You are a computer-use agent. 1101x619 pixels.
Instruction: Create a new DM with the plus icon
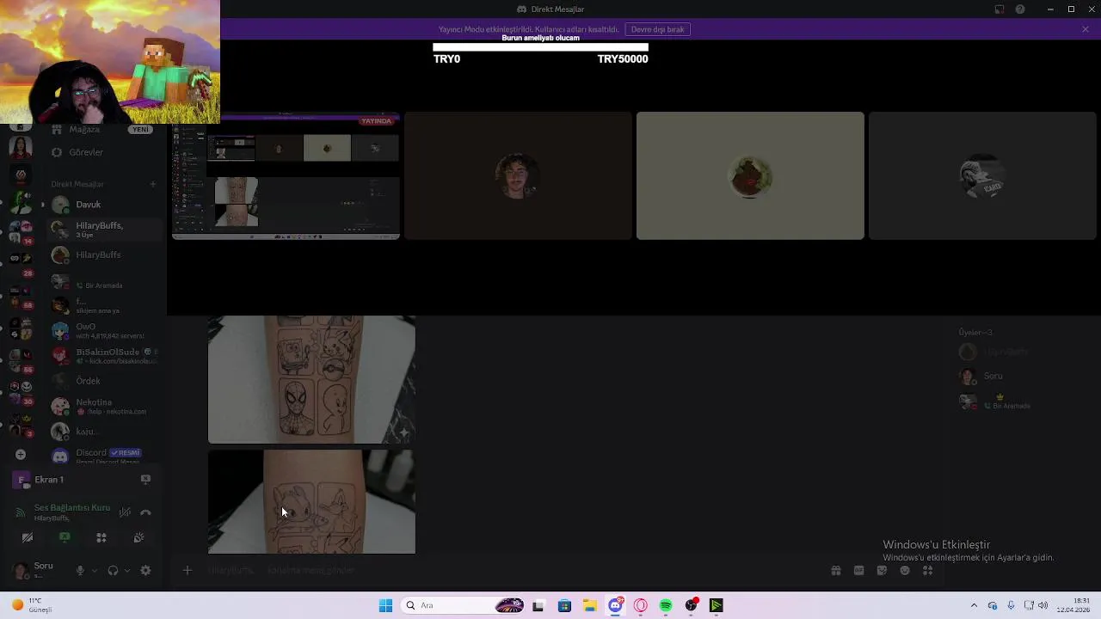click(153, 184)
